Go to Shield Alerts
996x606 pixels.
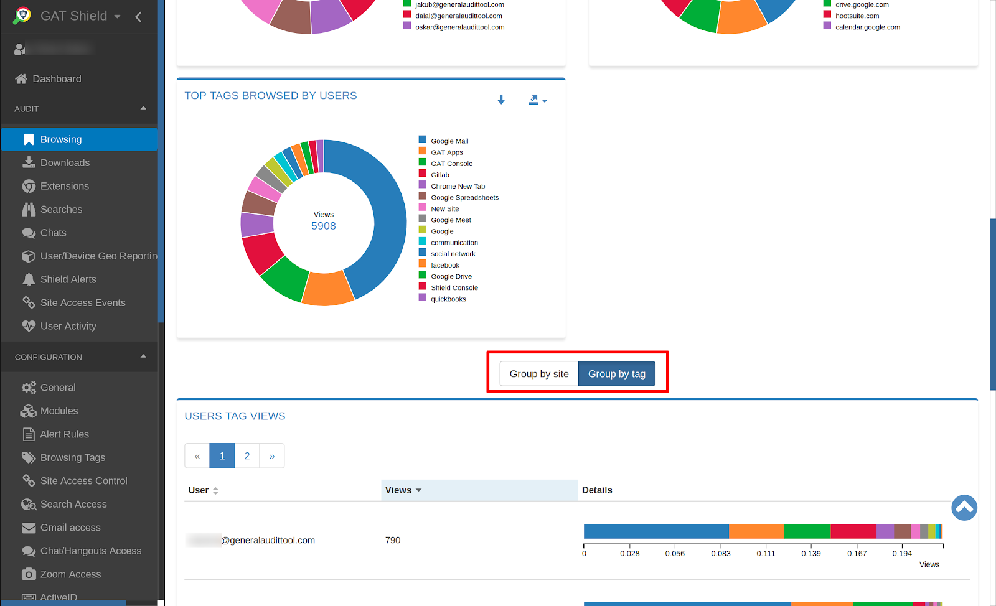[68, 279]
